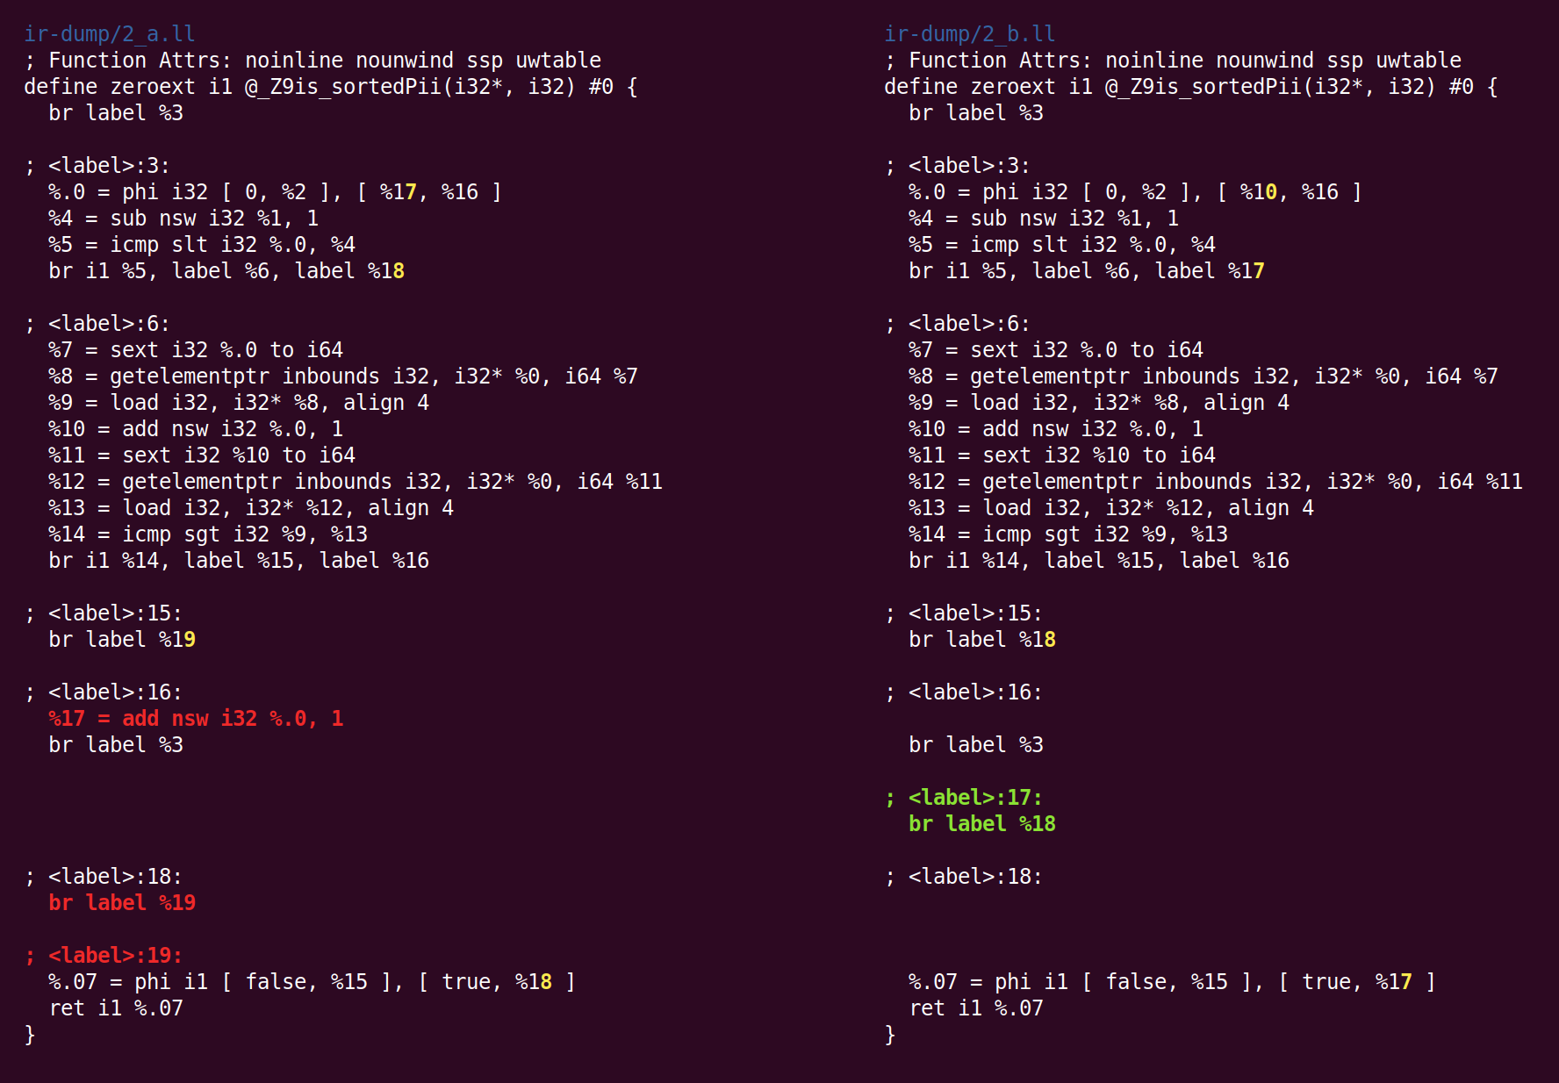Click the red '%17 = add nsw i32' line
The height and width of the screenshot is (1083, 1559).
pos(196,719)
